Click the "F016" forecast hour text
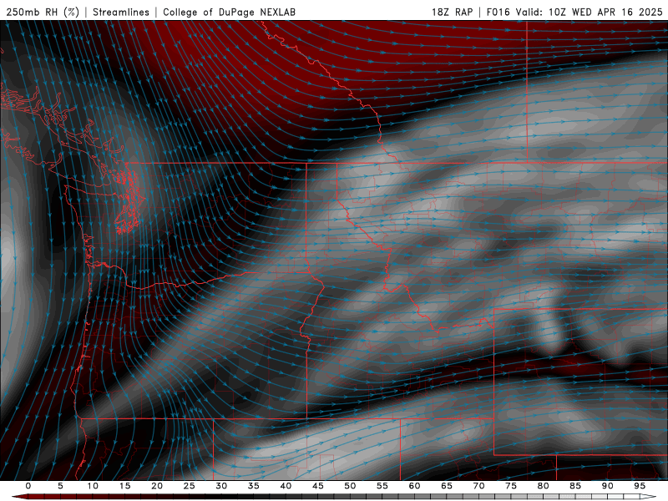Screen dimensions: 668x501 pyautogui.click(x=498, y=12)
